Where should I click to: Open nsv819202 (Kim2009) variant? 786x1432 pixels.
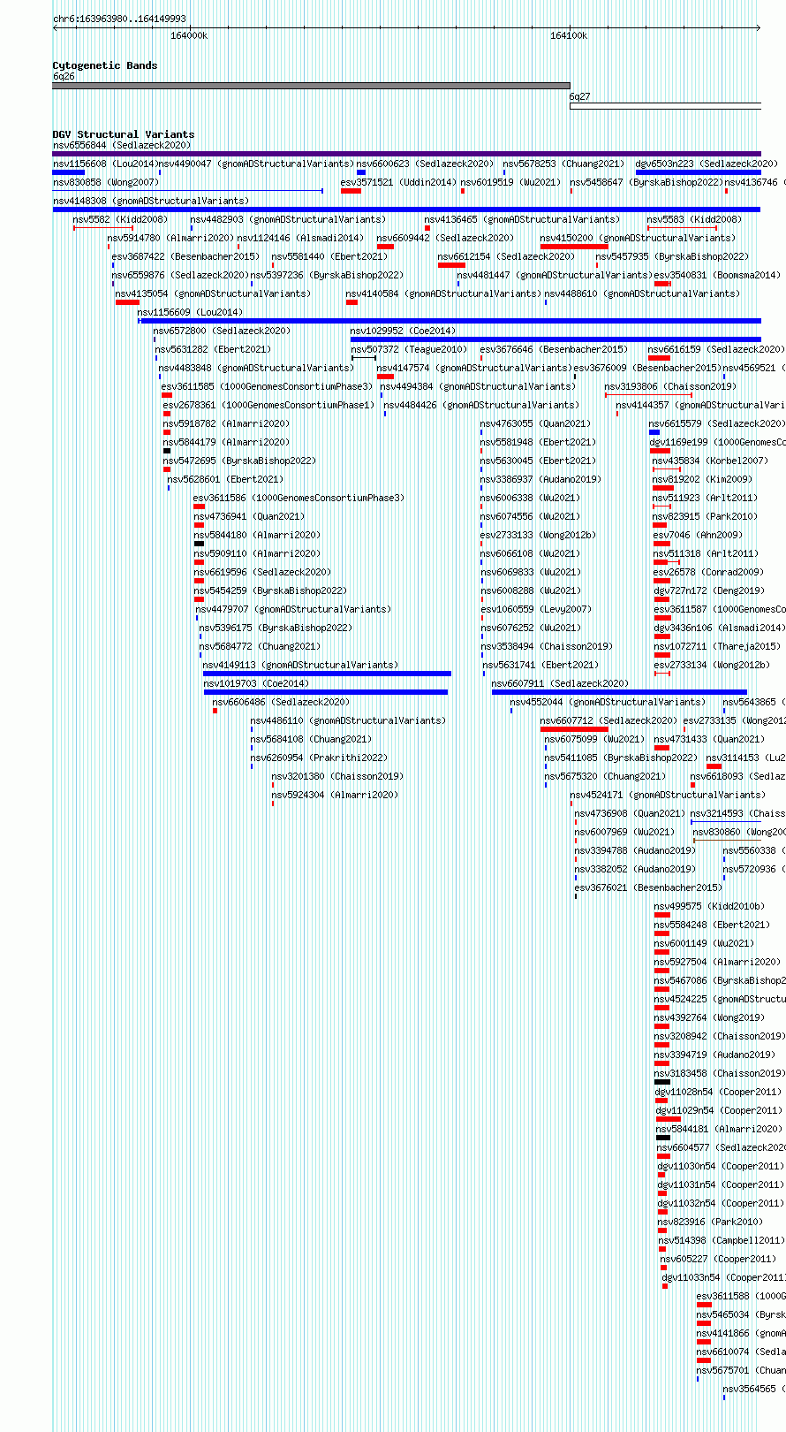coord(703,479)
